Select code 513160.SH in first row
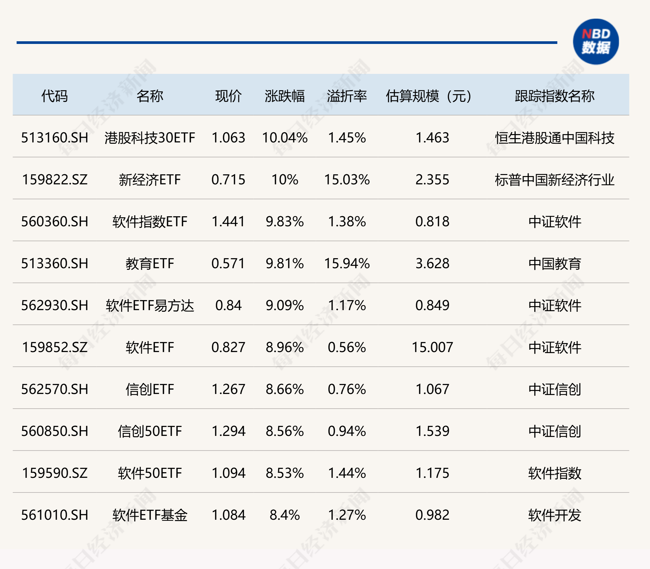Viewport: 650px width, 569px height. tap(54, 138)
